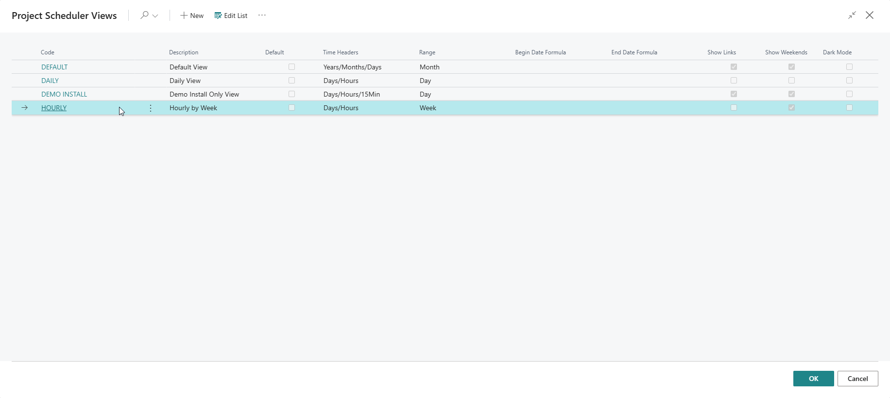The image size is (890, 398).
Task: Toggle Show Weekends for the HOURLY view
Action: [x=791, y=108]
